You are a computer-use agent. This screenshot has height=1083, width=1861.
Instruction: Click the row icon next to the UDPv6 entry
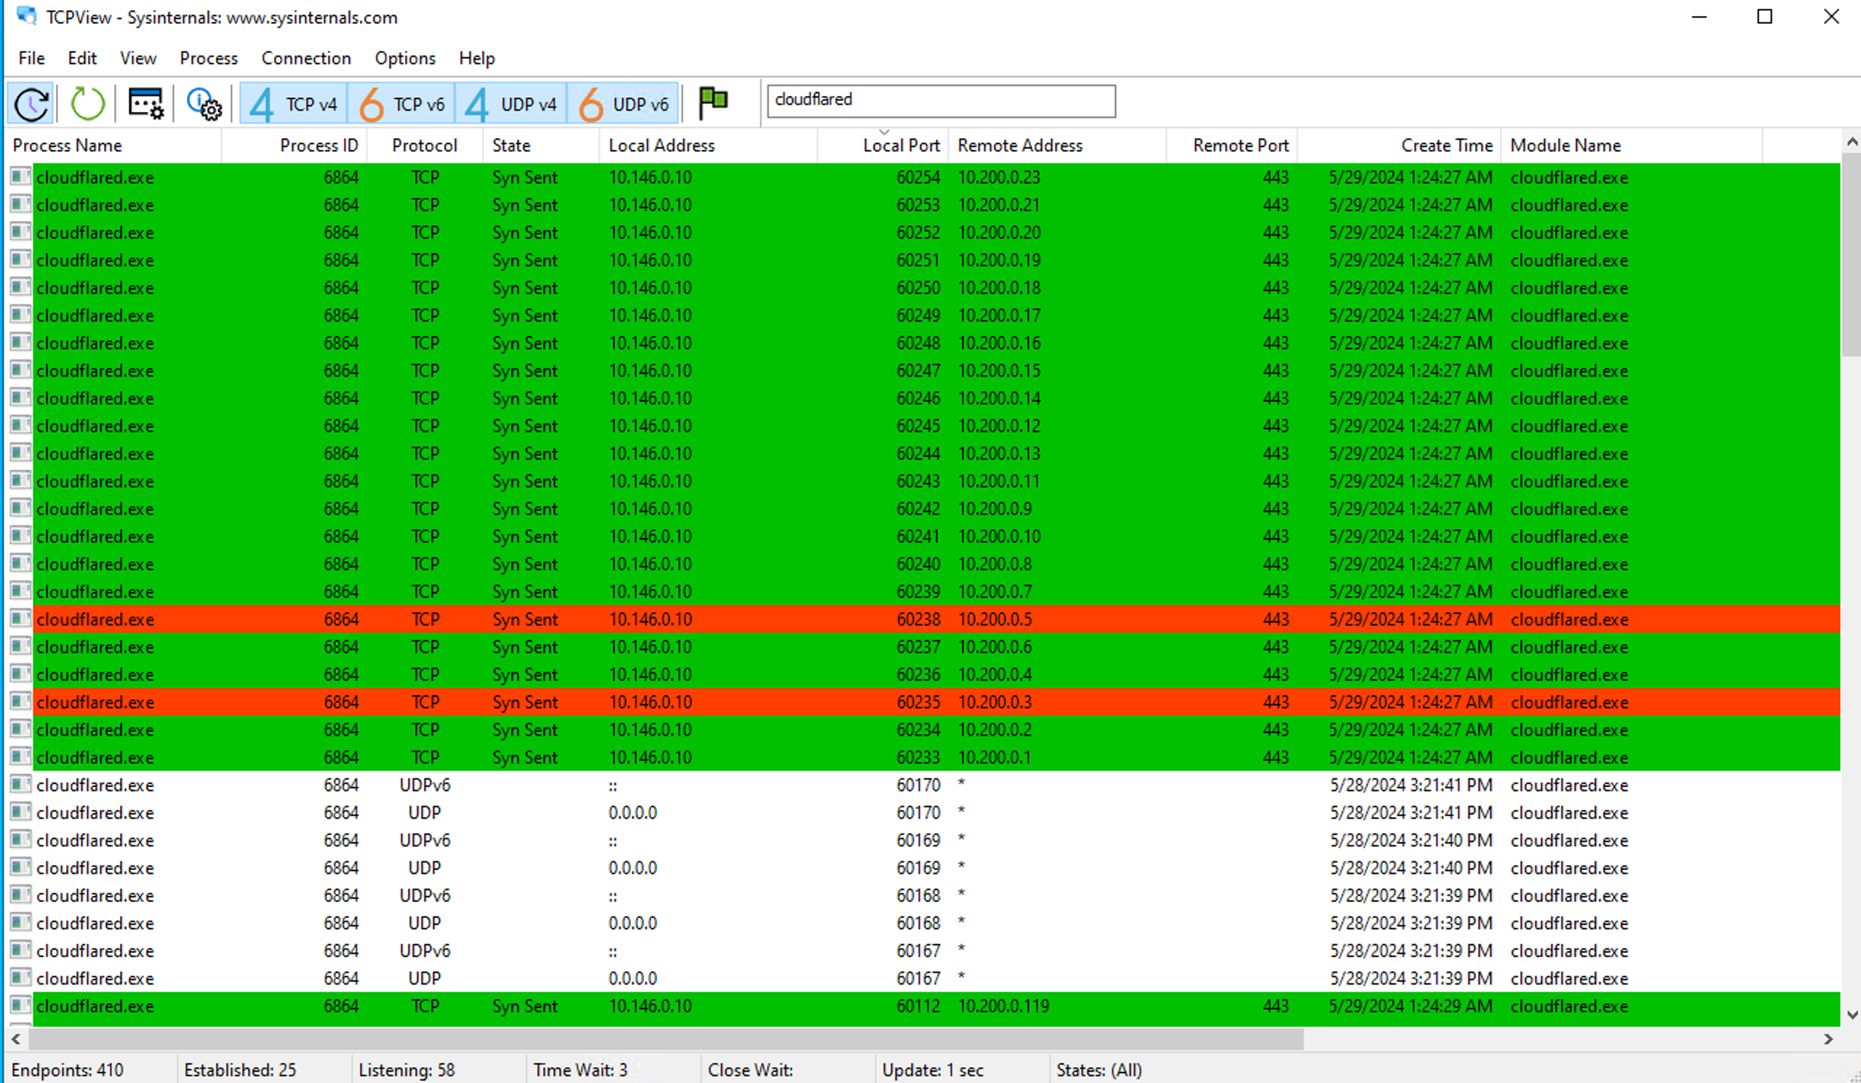20,785
